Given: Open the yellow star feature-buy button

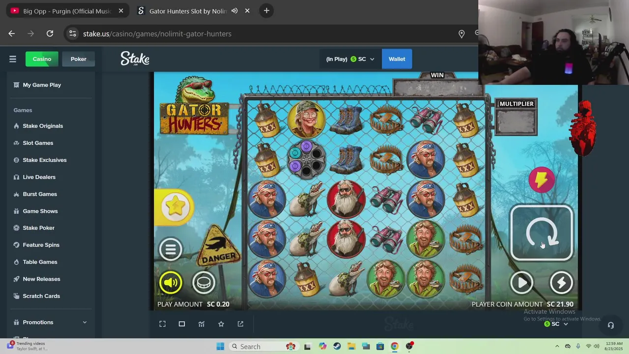Looking at the screenshot, I should [x=174, y=206].
